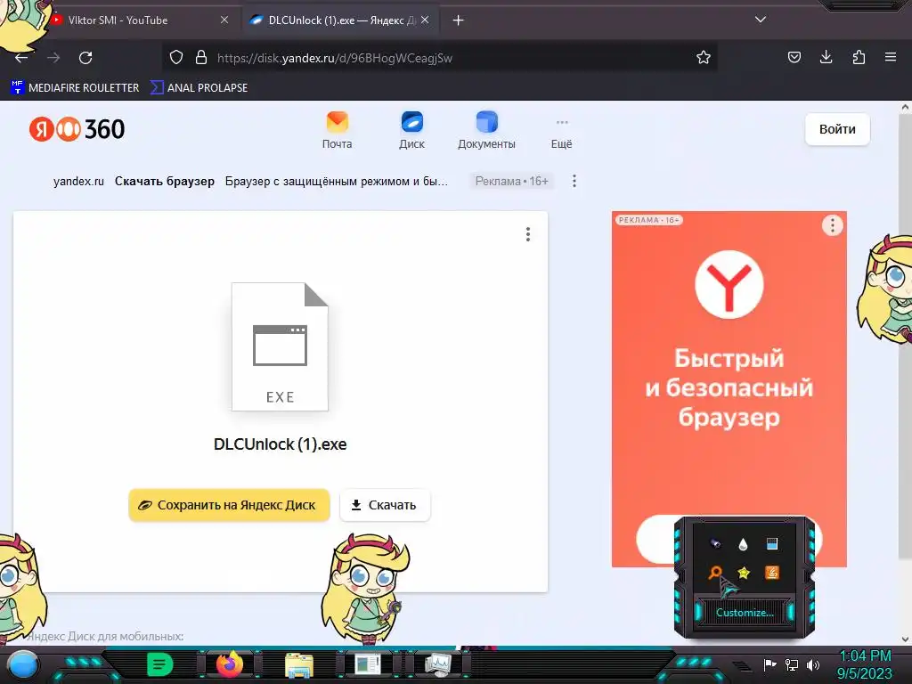Open the file card three-dot menu

point(528,234)
